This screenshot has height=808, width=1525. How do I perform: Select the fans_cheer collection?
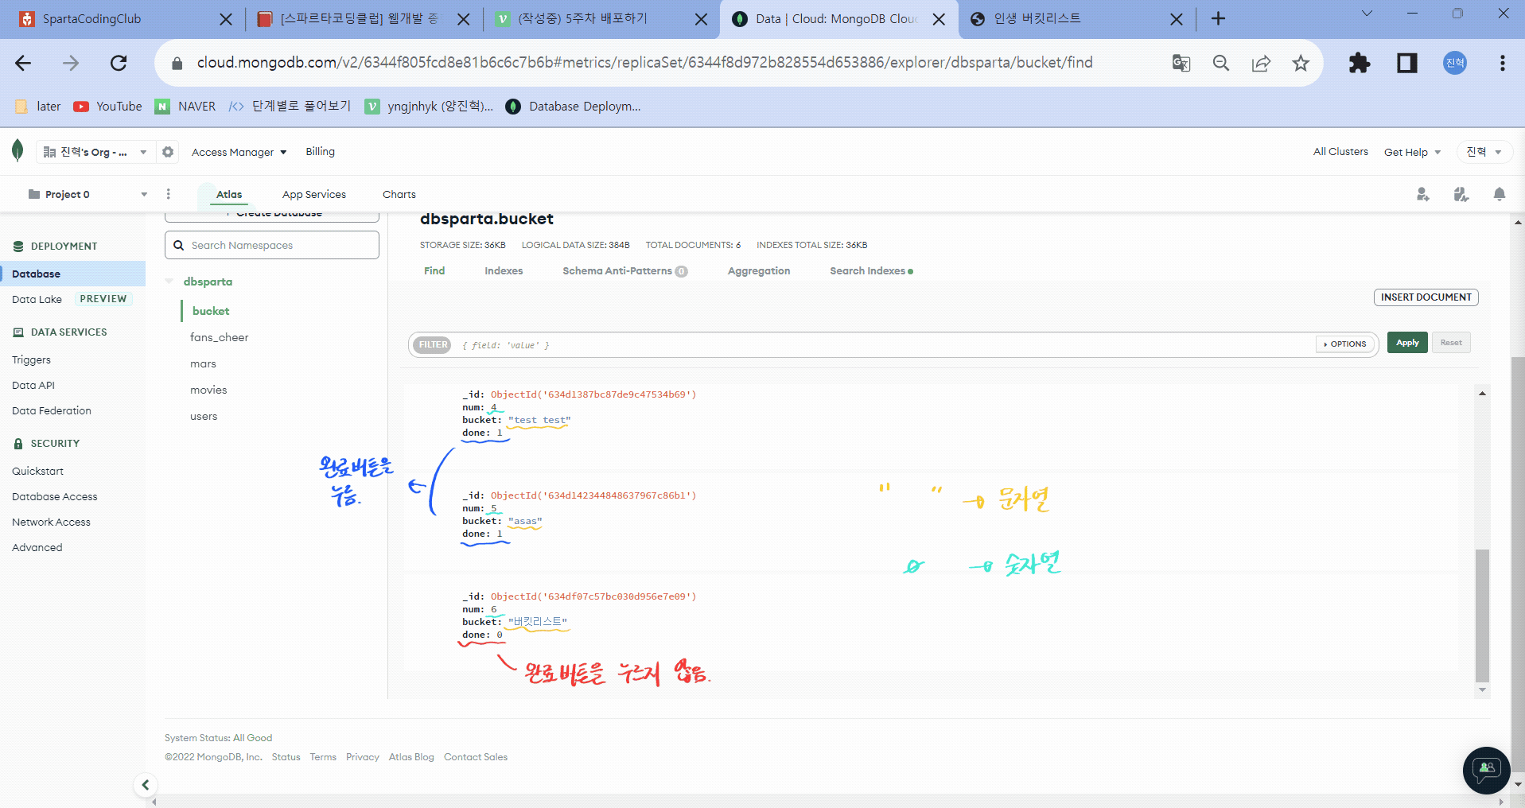(x=220, y=337)
